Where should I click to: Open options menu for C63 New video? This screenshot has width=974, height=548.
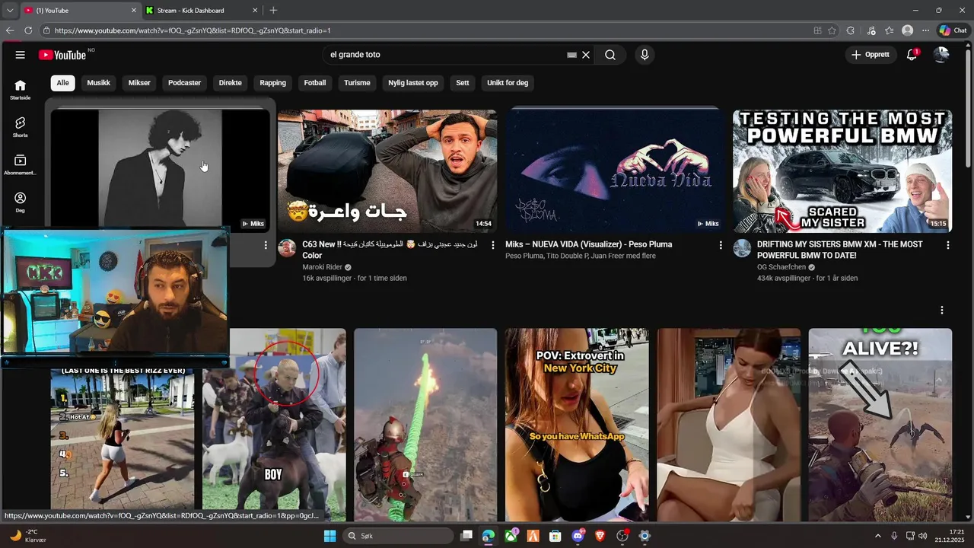(493, 245)
